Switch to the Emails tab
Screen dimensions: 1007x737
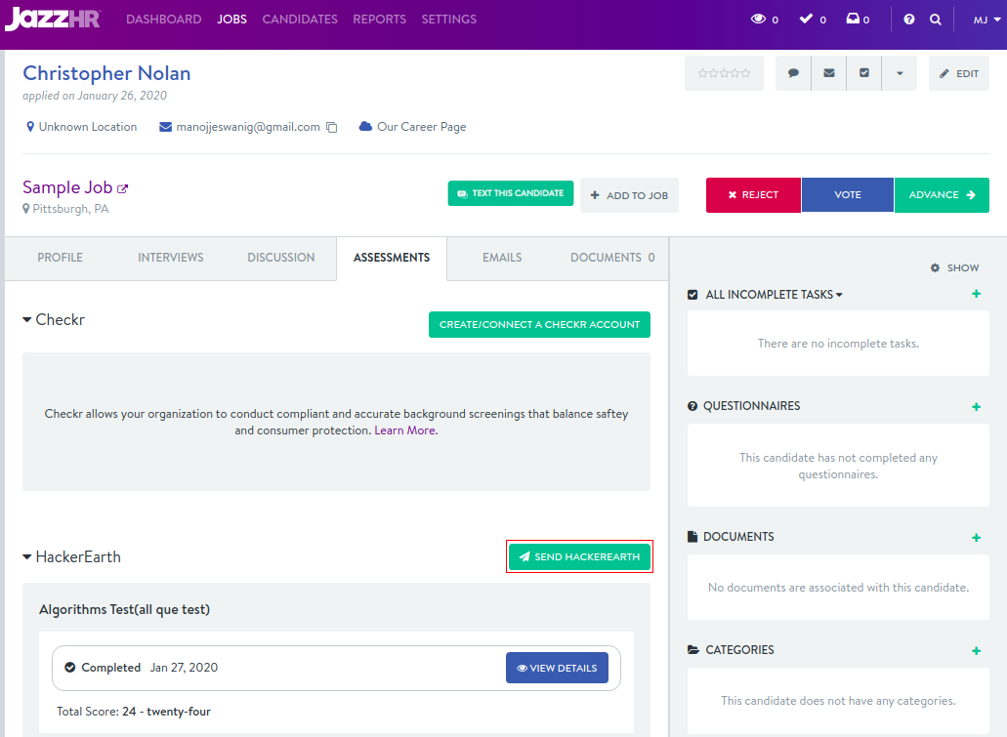502,258
